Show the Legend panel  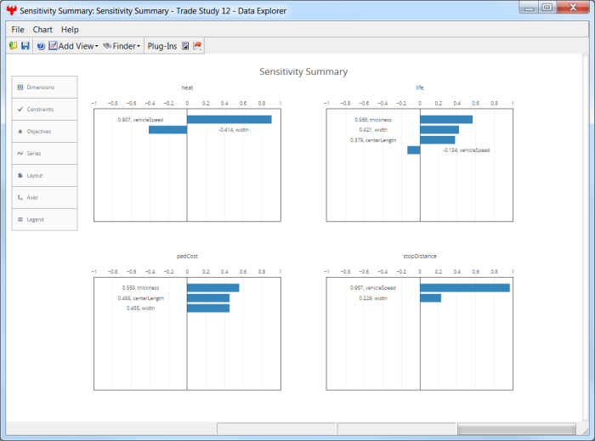44,220
